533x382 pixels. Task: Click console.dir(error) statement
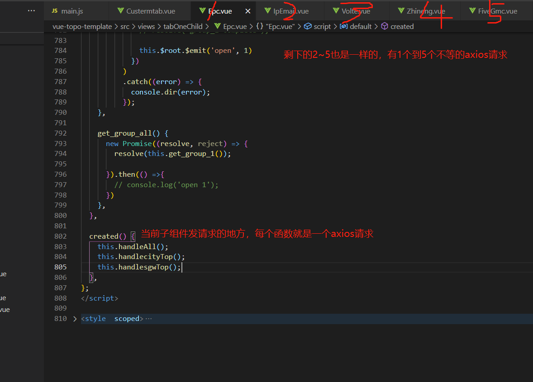(170, 92)
